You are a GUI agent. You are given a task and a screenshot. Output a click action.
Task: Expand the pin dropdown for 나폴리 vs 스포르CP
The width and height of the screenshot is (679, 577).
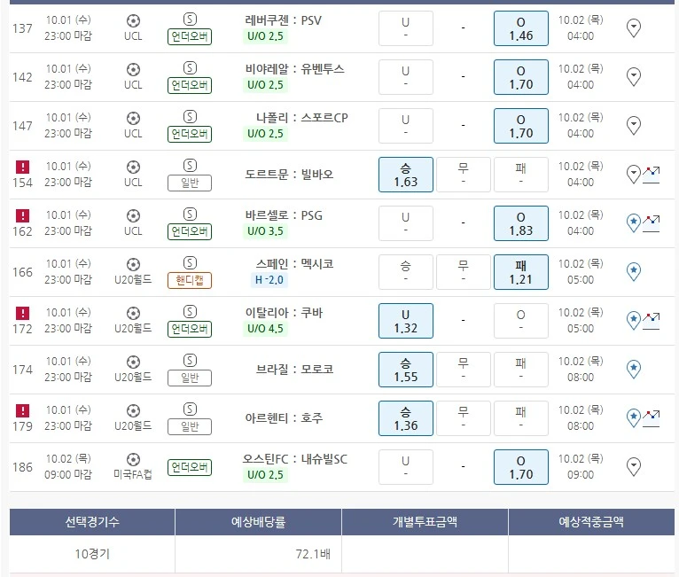[634, 126]
